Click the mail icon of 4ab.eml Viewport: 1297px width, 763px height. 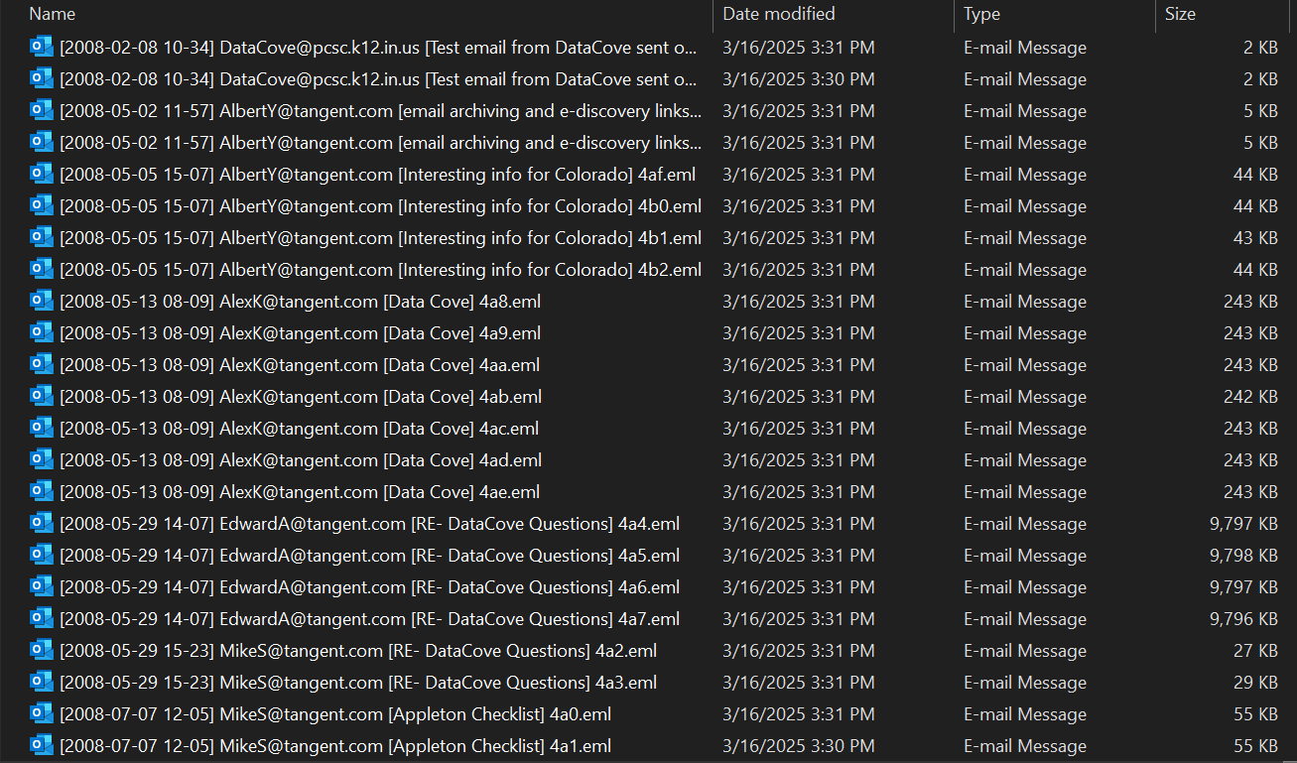(x=42, y=396)
